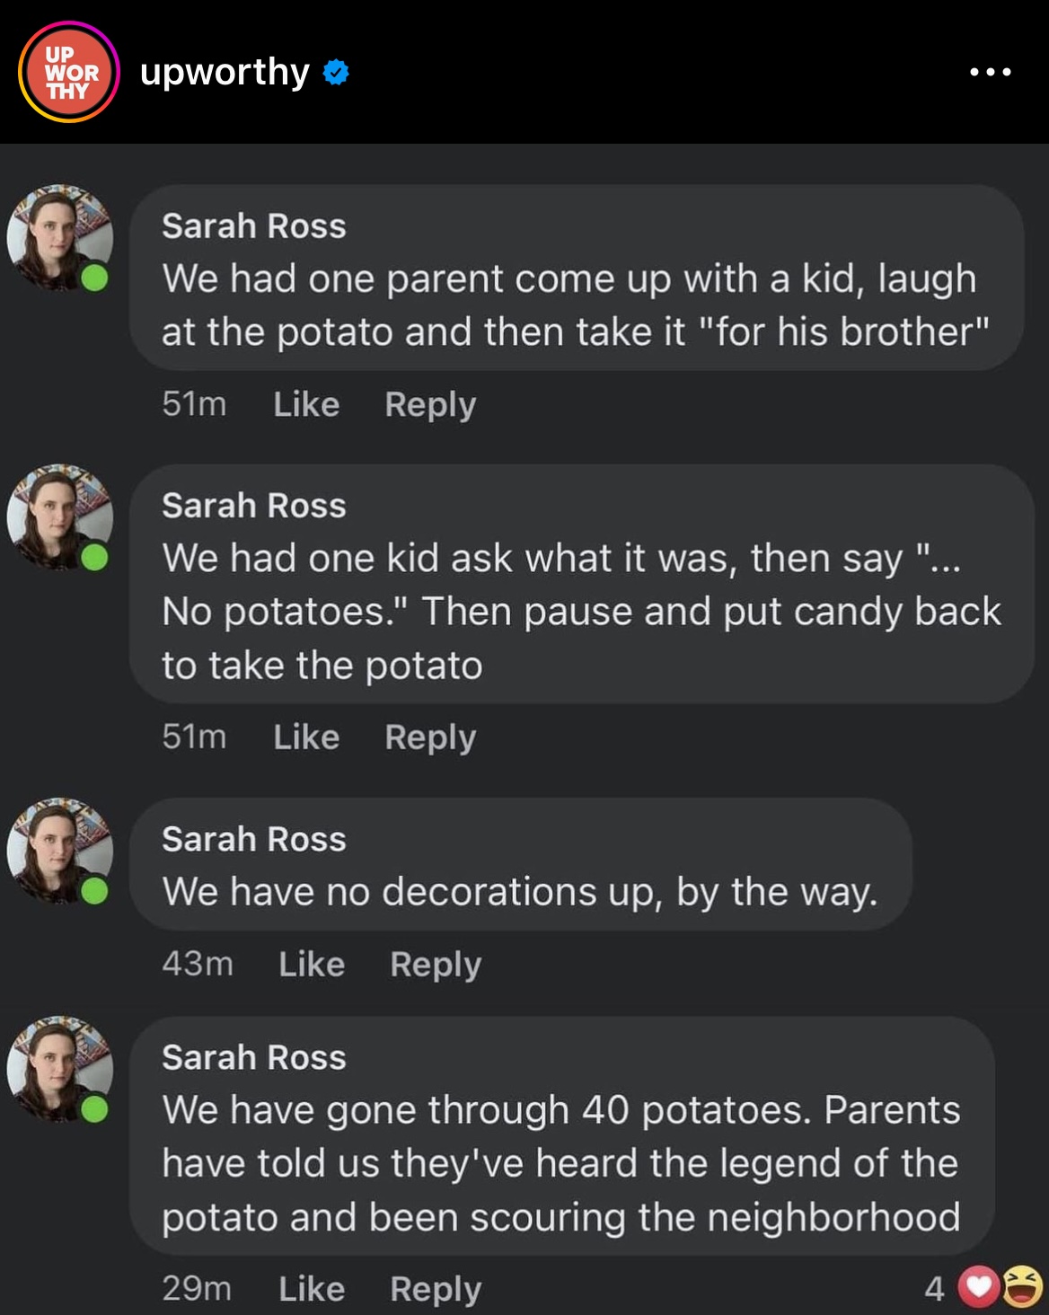Click the laughing emoji reaction icon
This screenshot has height=1315, width=1049.
1022,1285
